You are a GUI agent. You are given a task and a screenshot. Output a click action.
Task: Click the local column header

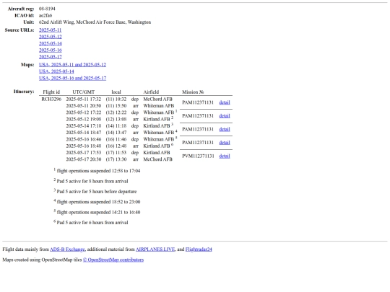(x=116, y=92)
